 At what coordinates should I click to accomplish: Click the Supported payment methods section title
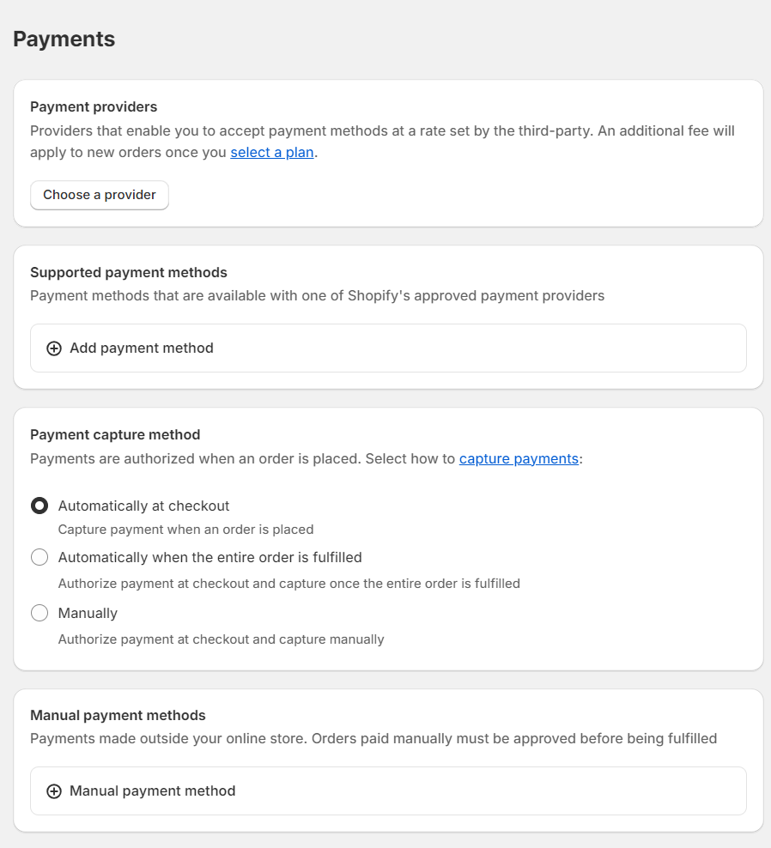128,272
